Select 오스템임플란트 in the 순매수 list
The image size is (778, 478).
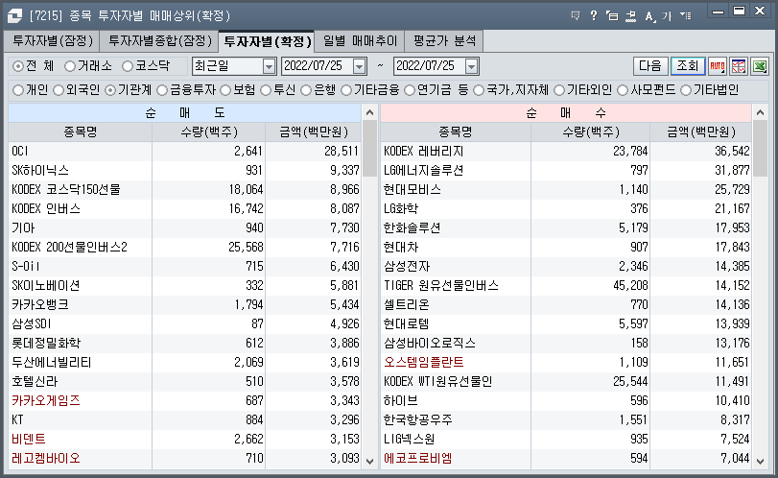[x=424, y=363]
